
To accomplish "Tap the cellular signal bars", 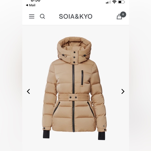I will tap(108, 2).
